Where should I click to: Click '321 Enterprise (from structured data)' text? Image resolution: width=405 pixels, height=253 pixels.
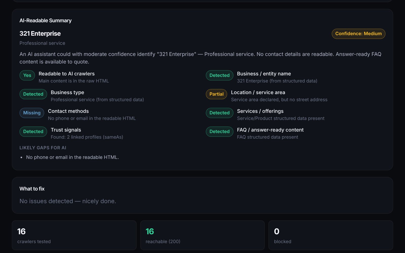(277, 81)
